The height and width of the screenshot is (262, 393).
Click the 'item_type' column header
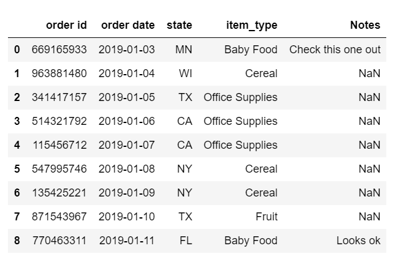(252, 26)
